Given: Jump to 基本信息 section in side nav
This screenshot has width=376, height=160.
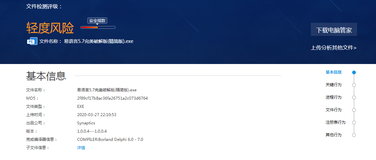Looking at the screenshot, I should (334, 72).
